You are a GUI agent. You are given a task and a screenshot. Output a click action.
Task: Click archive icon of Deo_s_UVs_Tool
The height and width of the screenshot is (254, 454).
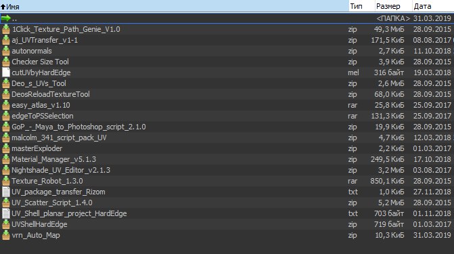(x=6, y=83)
